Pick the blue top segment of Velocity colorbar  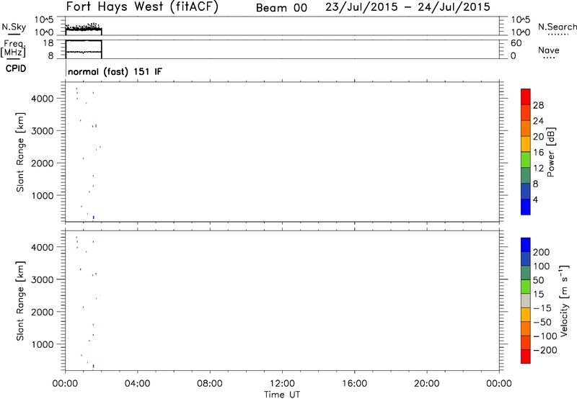(x=526, y=245)
